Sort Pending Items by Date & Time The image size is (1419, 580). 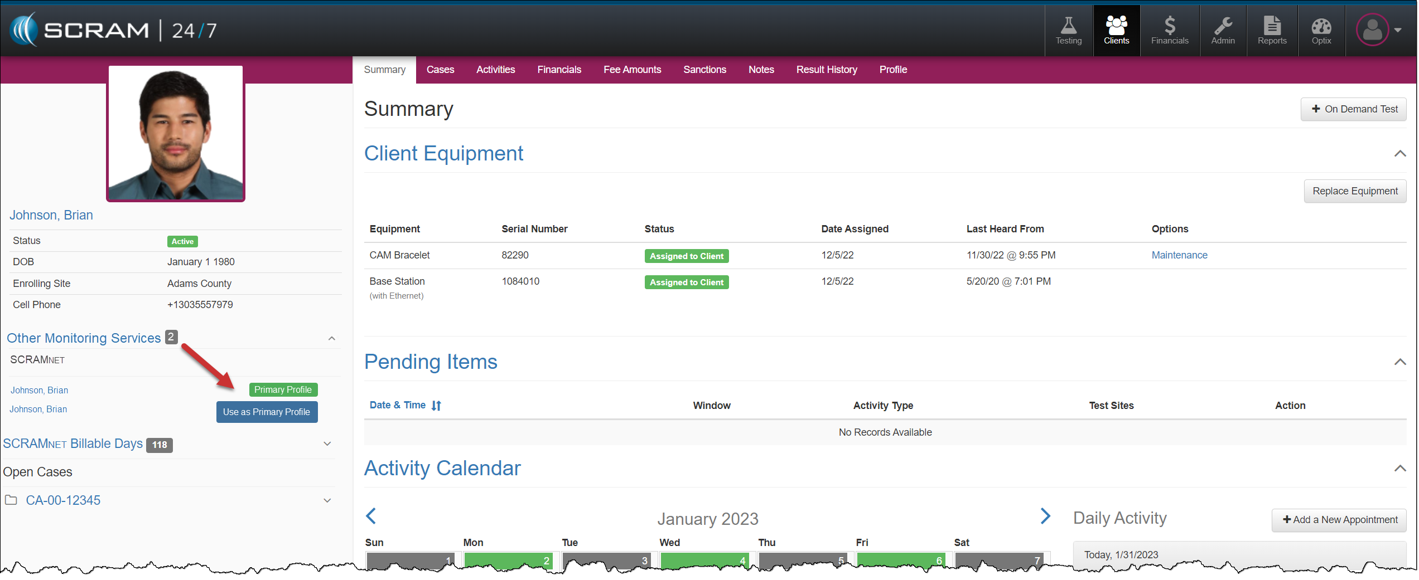point(405,405)
